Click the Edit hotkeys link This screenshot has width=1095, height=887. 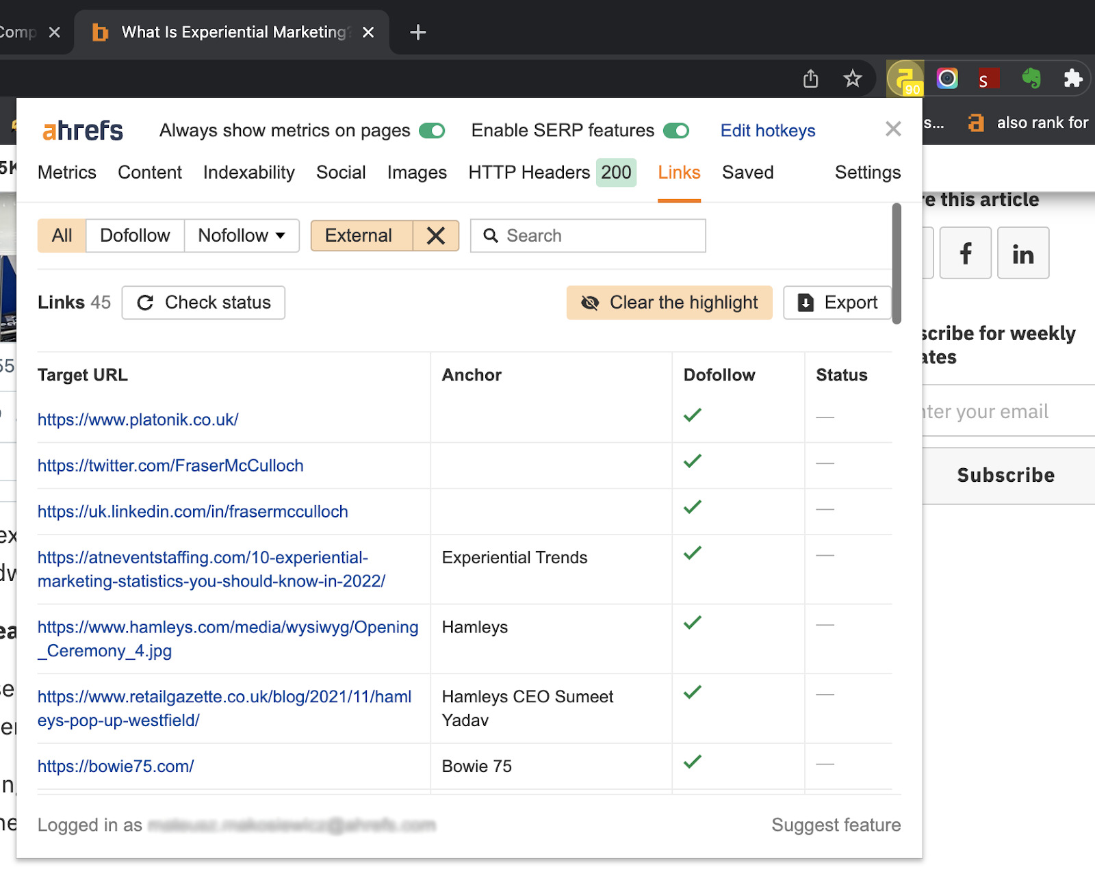[x=767, y=130]
